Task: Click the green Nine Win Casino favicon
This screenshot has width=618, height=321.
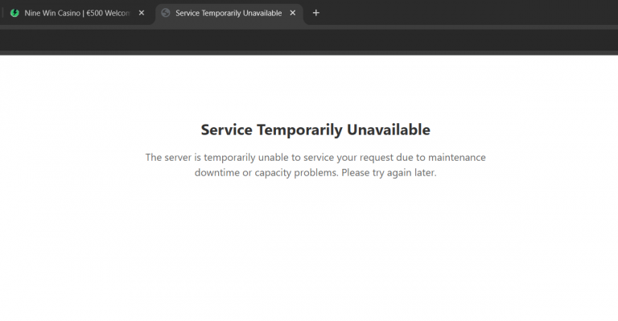Action: [x=14, y=13]
